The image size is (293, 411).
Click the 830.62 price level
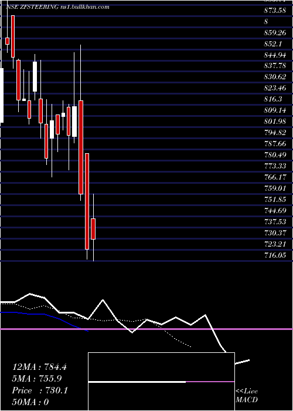[x=275, y=77]
